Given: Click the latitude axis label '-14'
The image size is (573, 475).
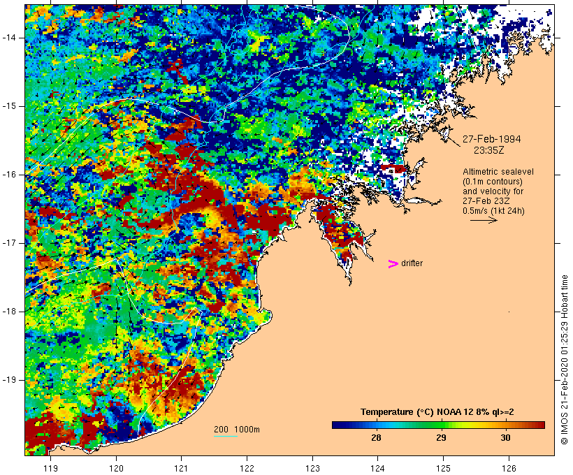Looking at the screenshot, I should click(x=8, y=38).
